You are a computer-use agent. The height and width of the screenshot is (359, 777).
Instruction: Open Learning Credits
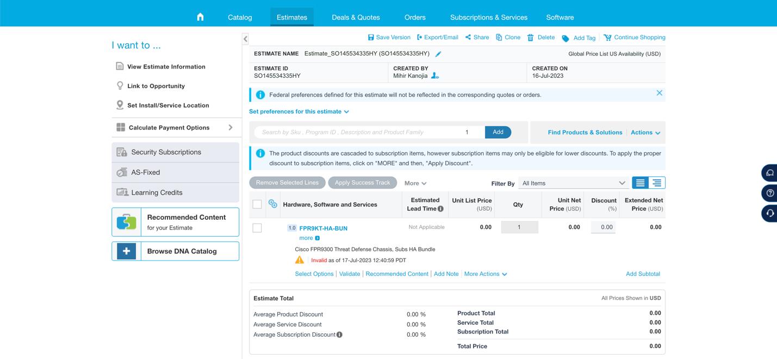[175, 193]
